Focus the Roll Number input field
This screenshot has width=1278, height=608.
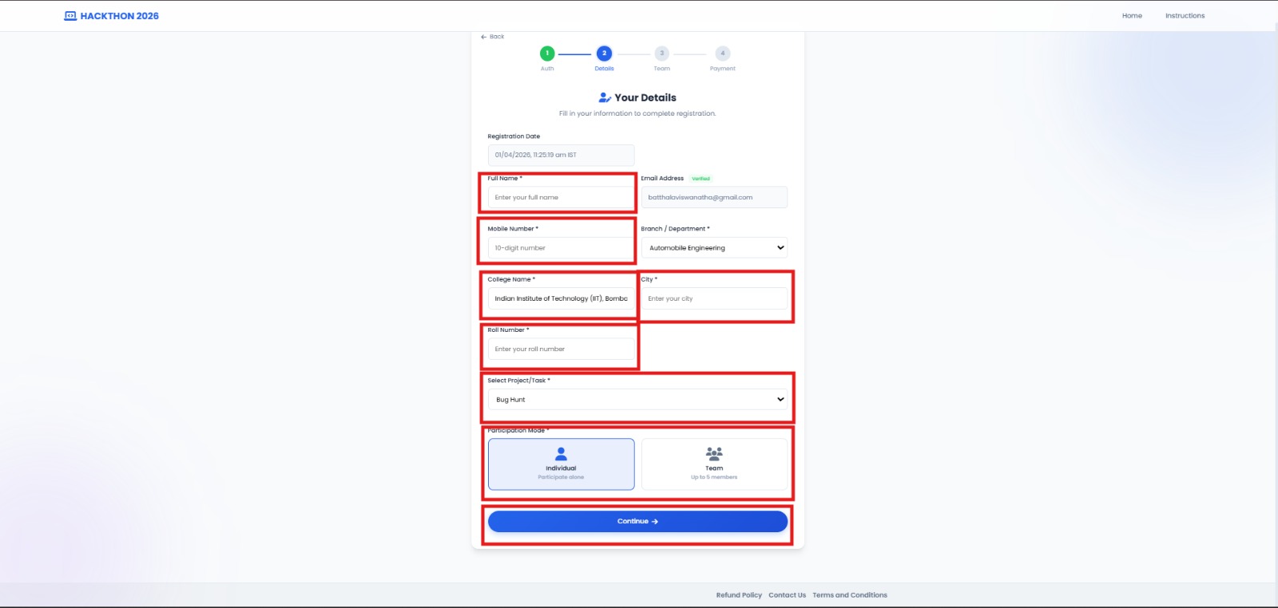(x=561, y=349)
